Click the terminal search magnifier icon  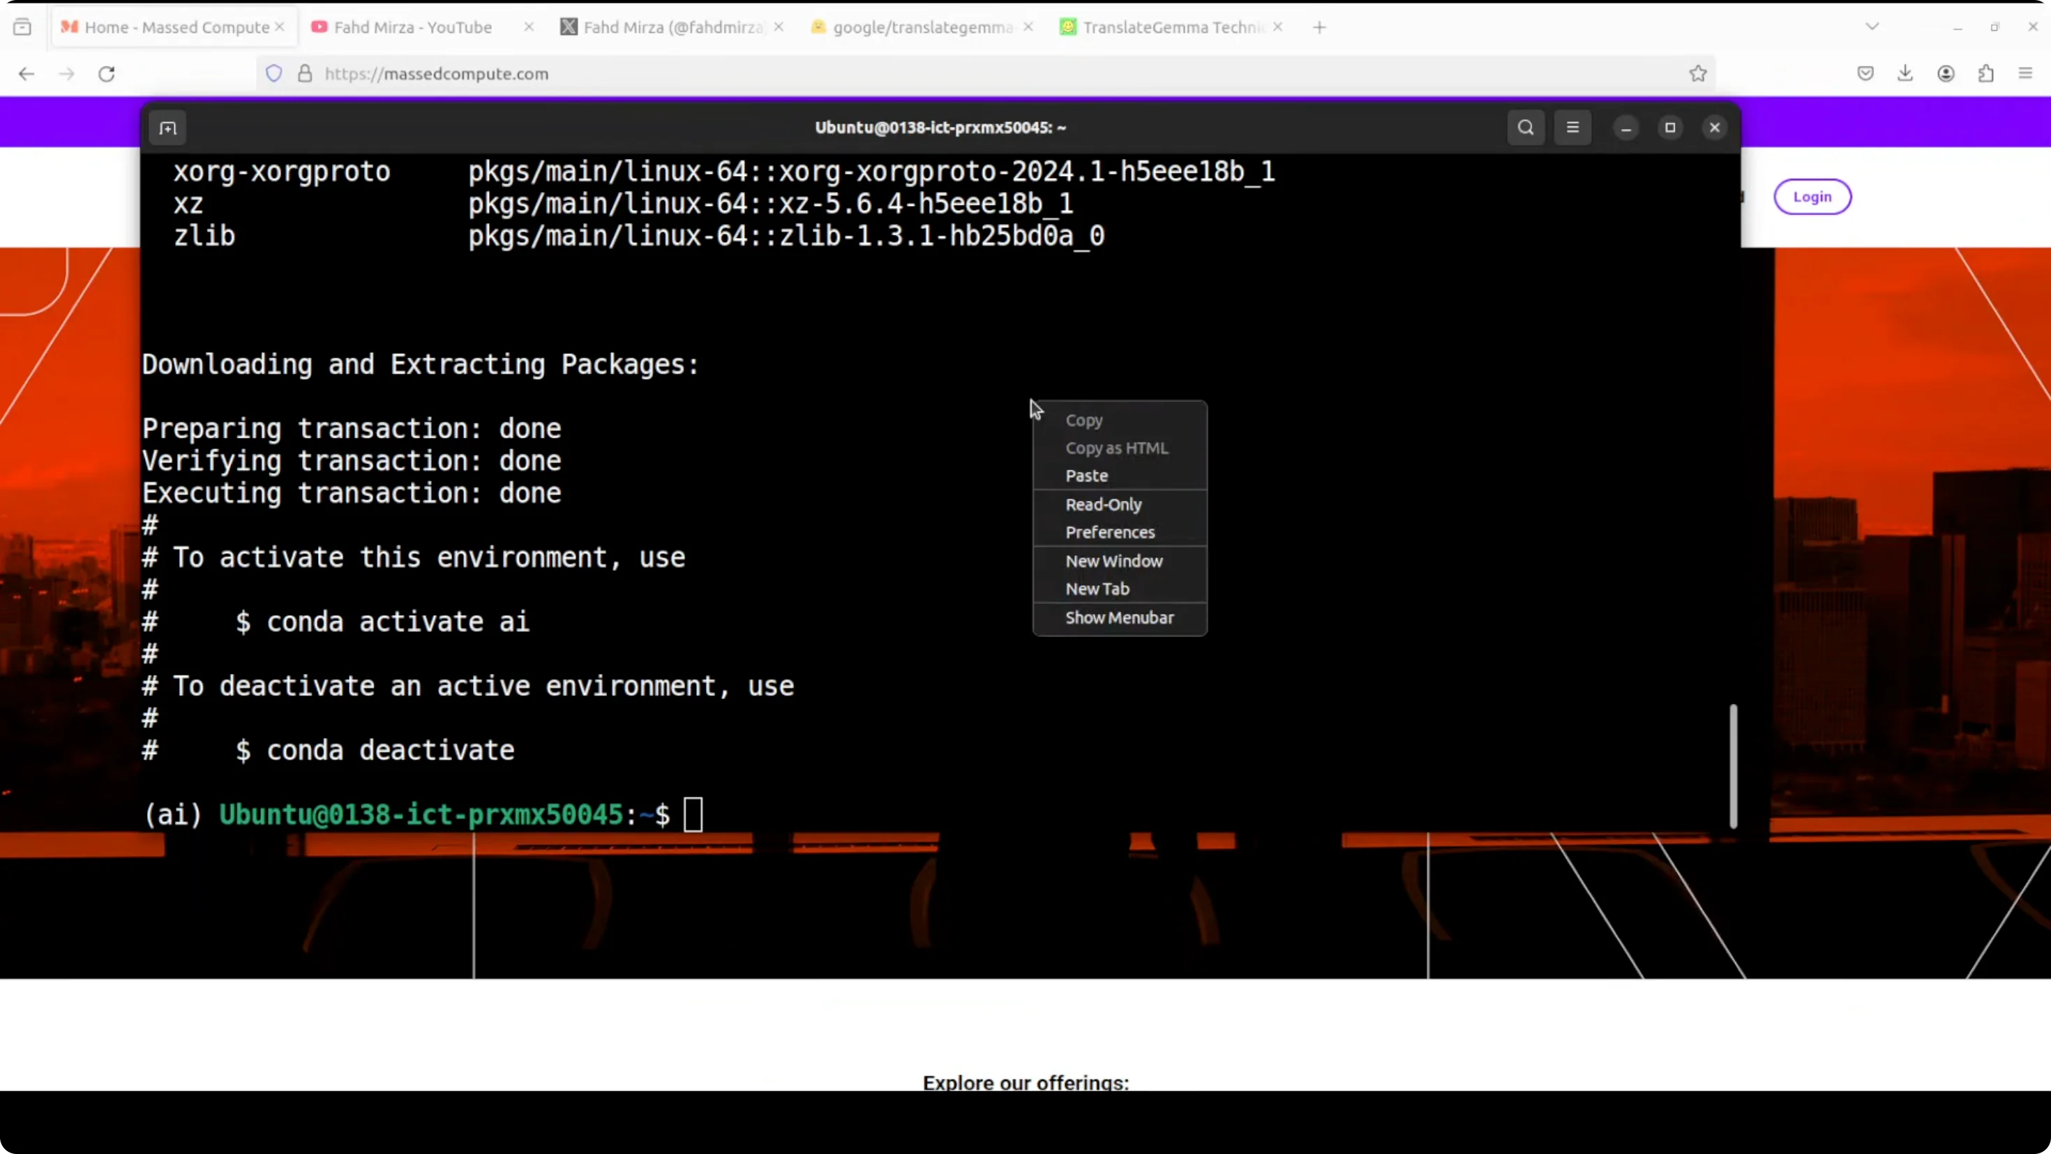click(1525, 128)
